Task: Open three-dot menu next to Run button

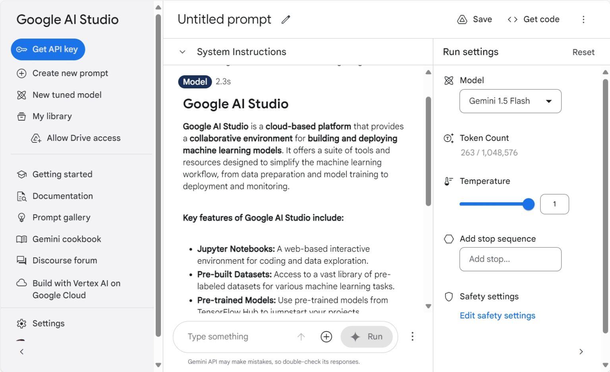Action: [x=412, y=337]
